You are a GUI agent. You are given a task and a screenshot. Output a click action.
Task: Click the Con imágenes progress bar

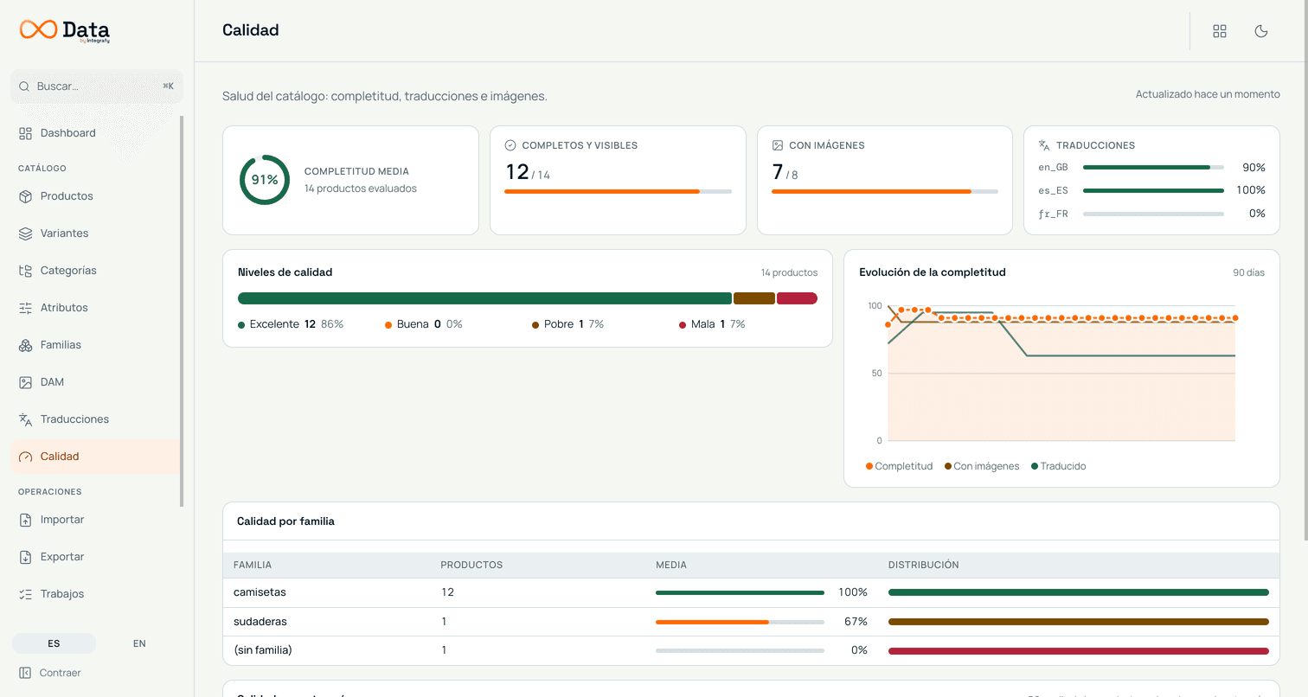coord(885,191)
